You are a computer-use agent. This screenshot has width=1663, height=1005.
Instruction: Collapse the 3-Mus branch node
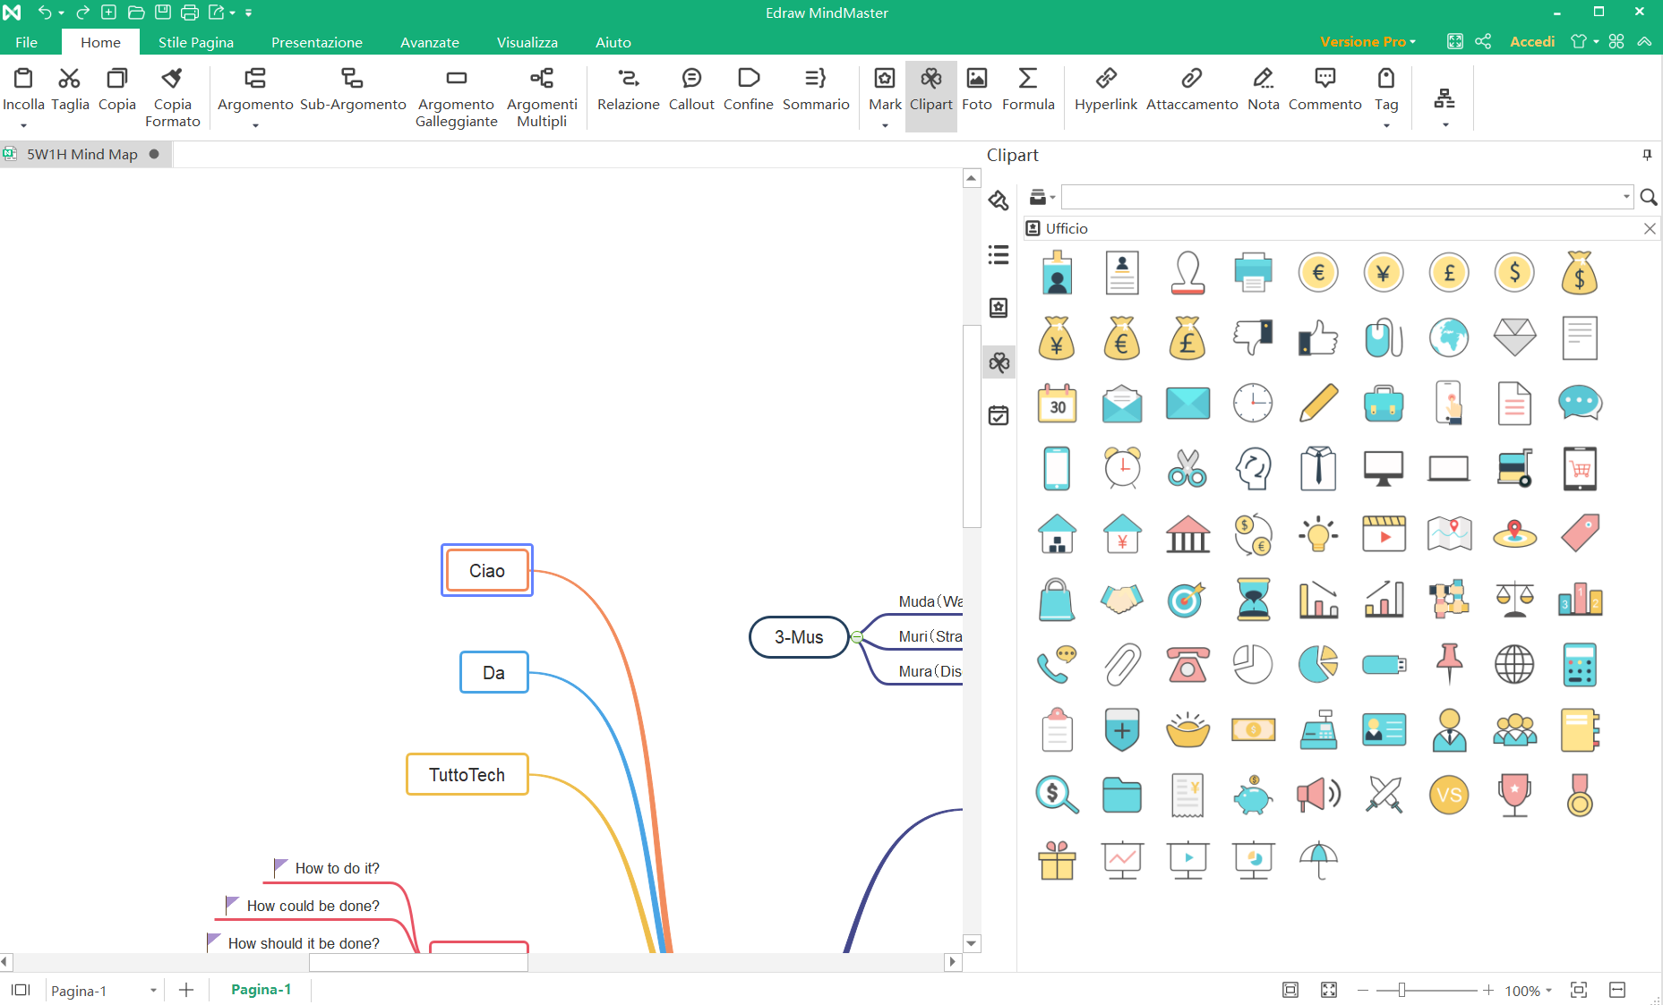pos(857,637)
